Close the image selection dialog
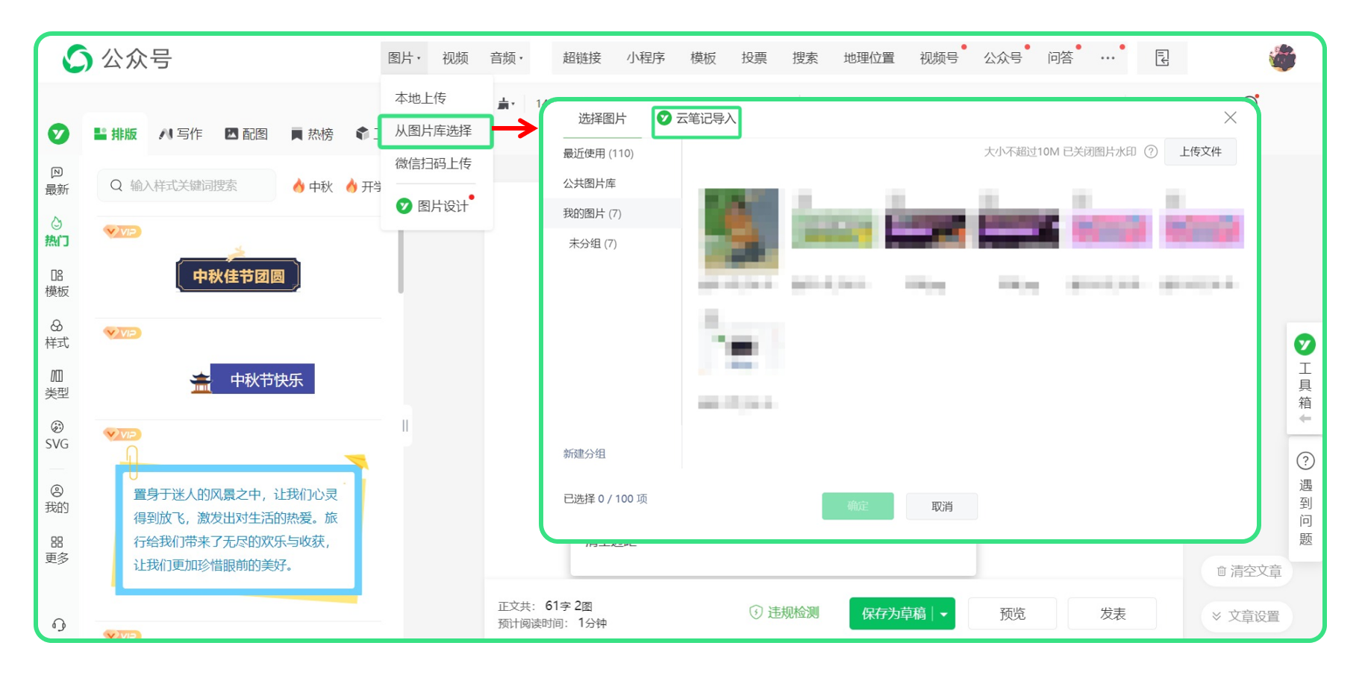The image size is (1365, 675). point(1230,118)
